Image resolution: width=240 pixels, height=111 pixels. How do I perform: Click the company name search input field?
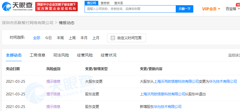click(130, 9)
